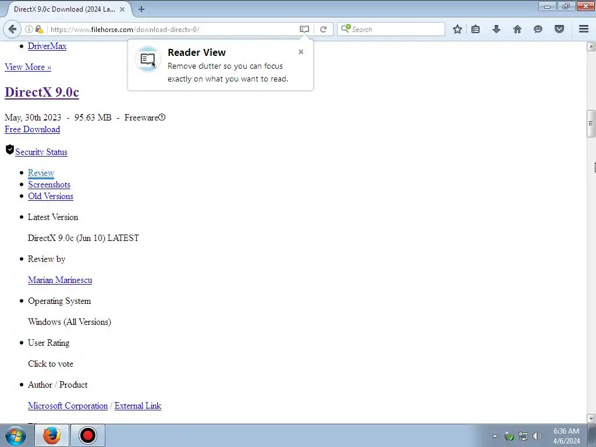The image size is (596, 447).
Task: Click the page scrollbar down arrow
Action: click(591, 418)
